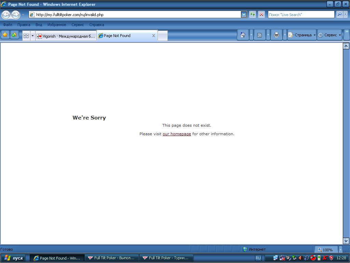Open the Favorites Center star icon
The width and height of the screenshot is (350, 263).
point(5,35)
